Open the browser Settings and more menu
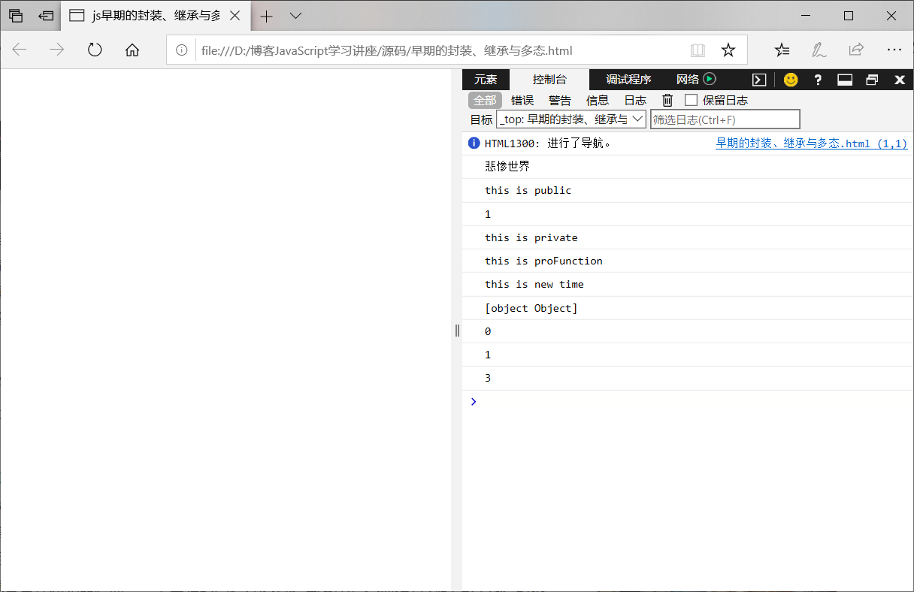This screenshot has width=914, height=592. [894, 50]
